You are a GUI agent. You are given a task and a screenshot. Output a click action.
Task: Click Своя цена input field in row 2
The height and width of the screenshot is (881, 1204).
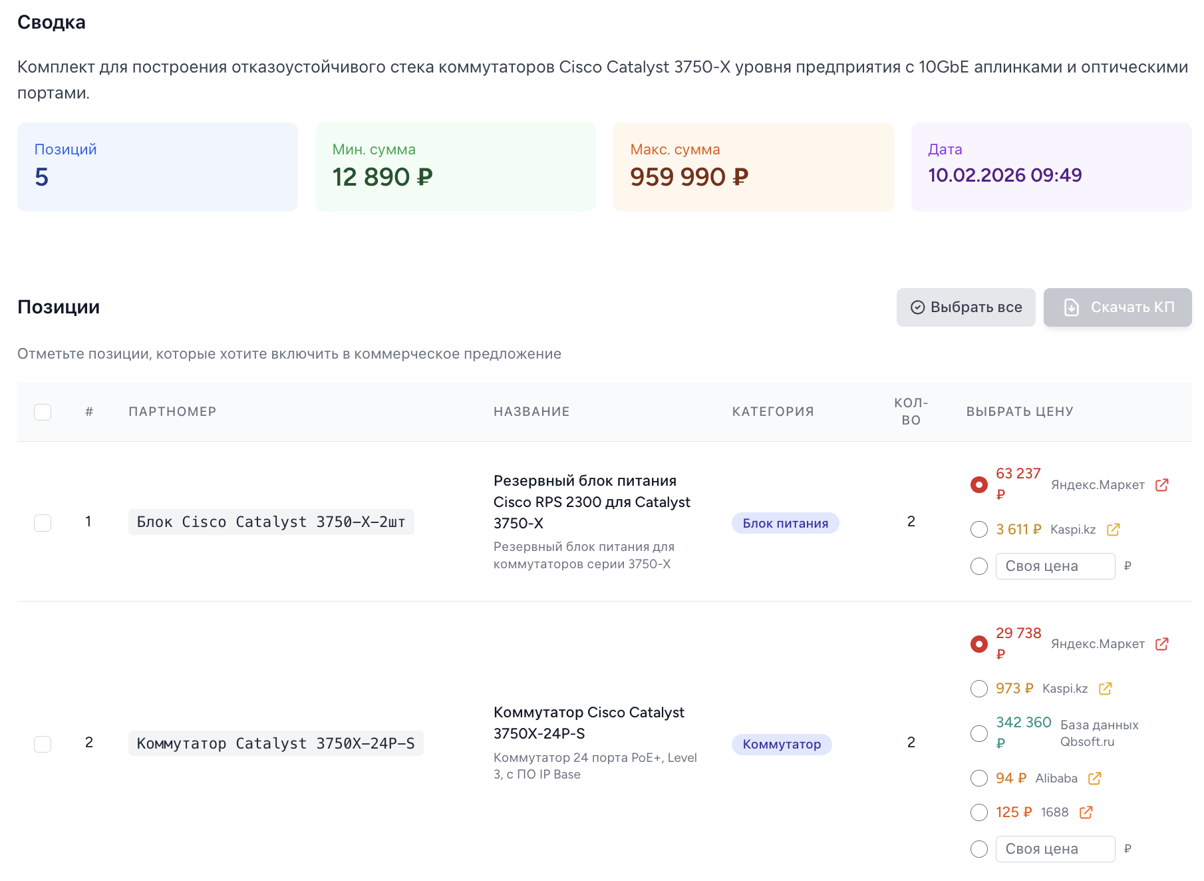point(1054,849)
